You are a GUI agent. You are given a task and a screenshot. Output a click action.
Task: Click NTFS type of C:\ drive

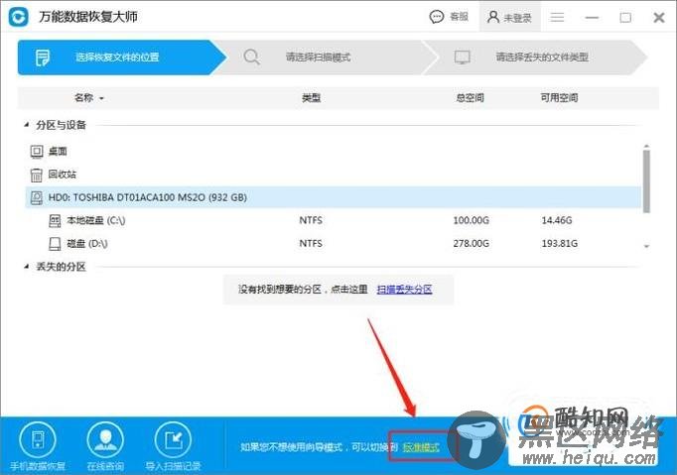coord(311,220)
